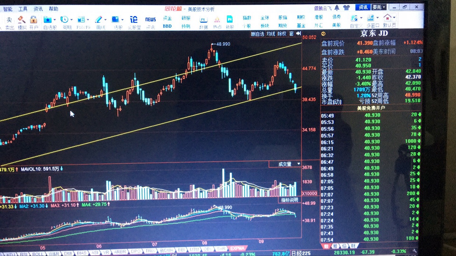The width and height of the screenshot is (456, 256).
Task: Click the blue 资讯 button near title bar
Action: click(x=363, y=7)
